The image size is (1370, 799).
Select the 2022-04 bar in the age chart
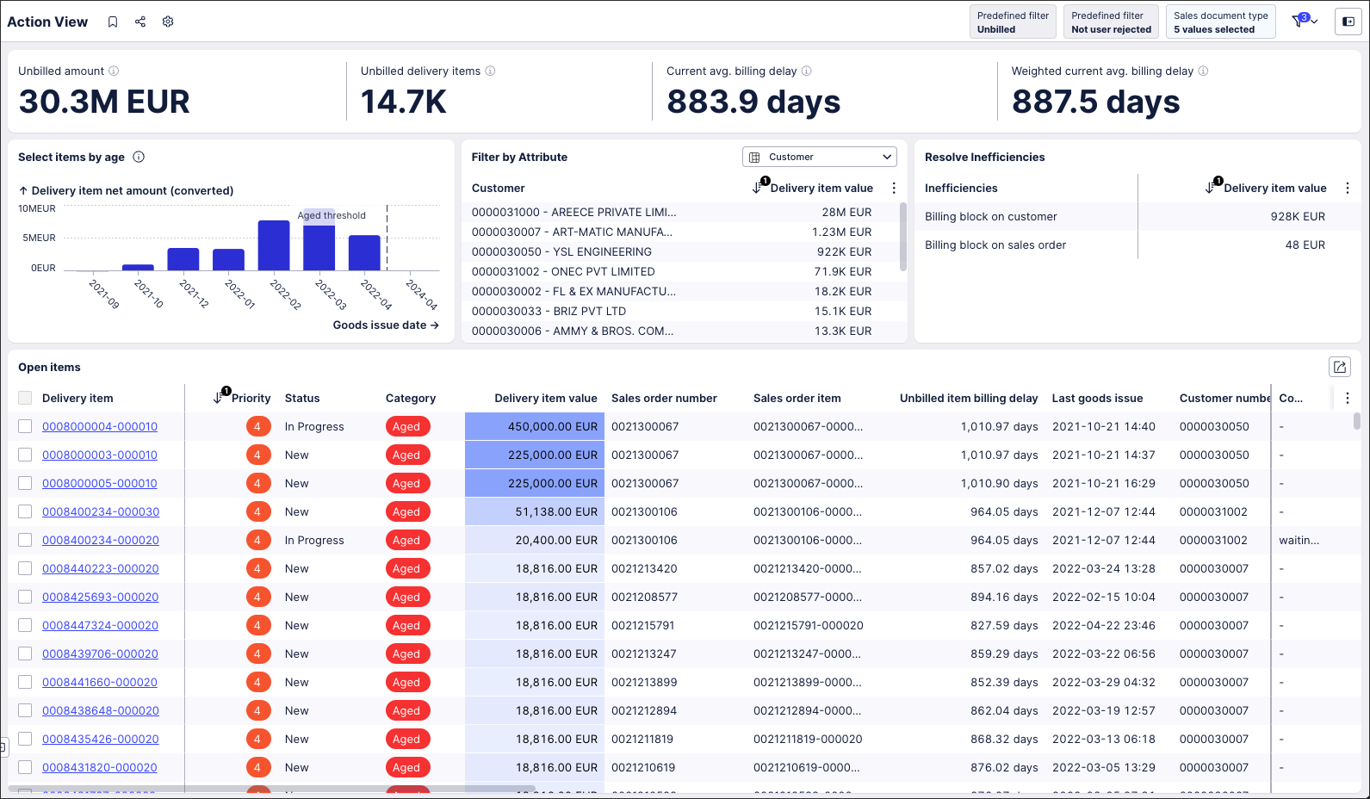pos(364,253)
